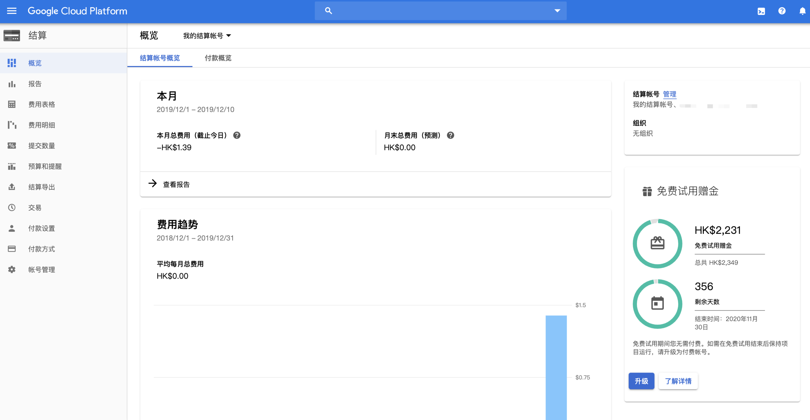810x420 pixels.
Task: Click the Google Cloud Platform logo
Action: click(77, 11)
